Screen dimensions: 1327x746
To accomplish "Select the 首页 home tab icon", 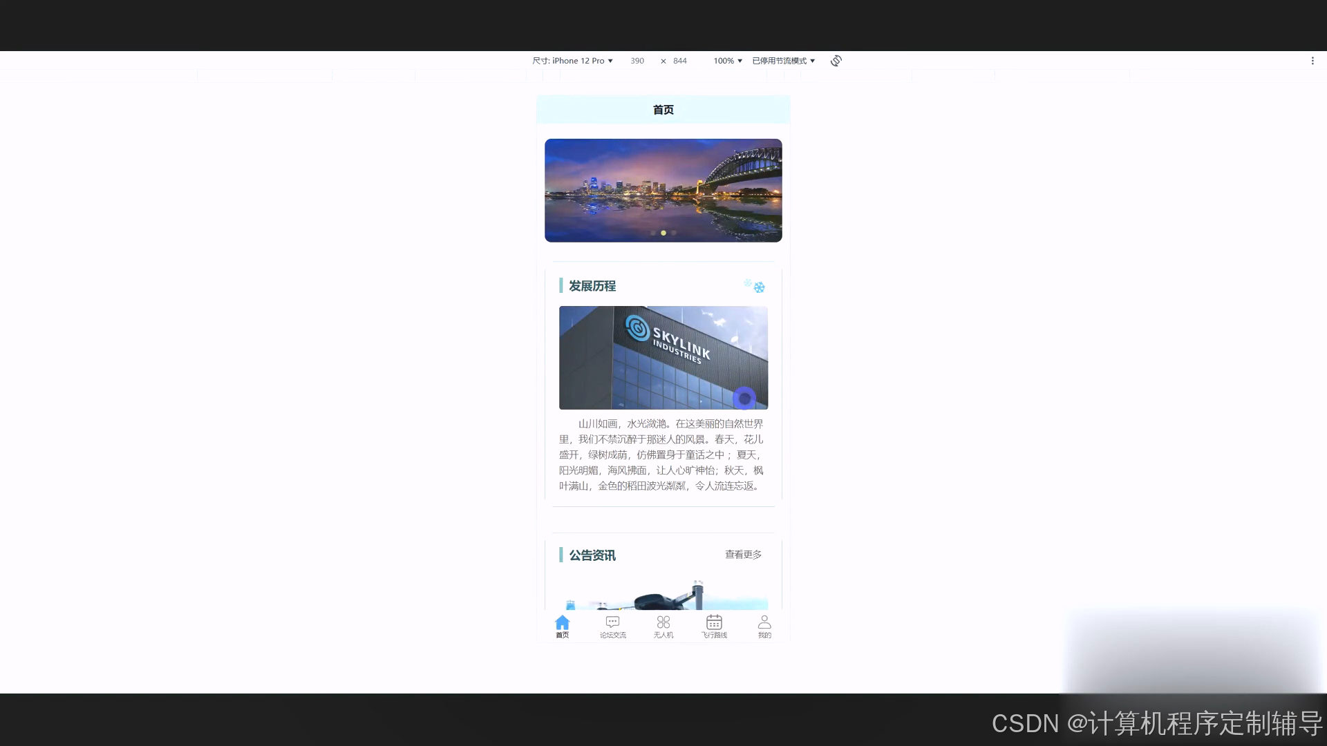I will pyautogui.click(x=562, y=623).
